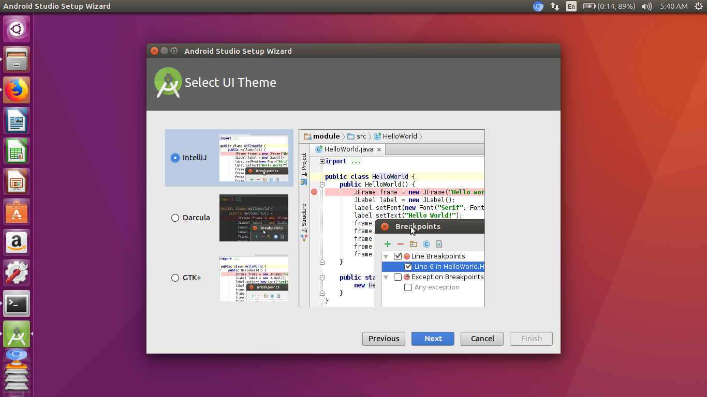Image resolution: width=707 pixels, height=397 pixels.
Task: Proceed with the Next button
Action: pyautogui.click(x=433, y=339)
